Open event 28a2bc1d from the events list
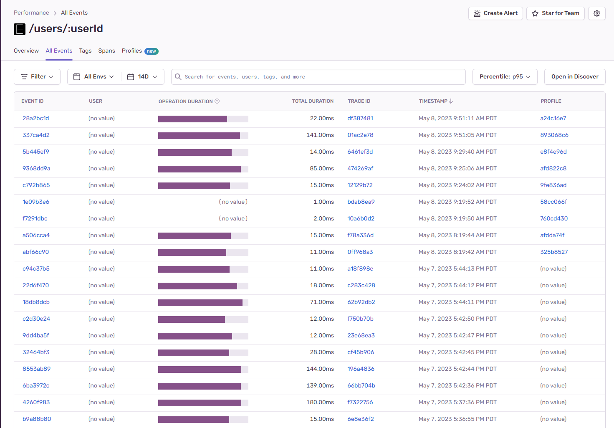Viewport: 614px width, 428px height. pyautogui.click(x=36, y=118)
